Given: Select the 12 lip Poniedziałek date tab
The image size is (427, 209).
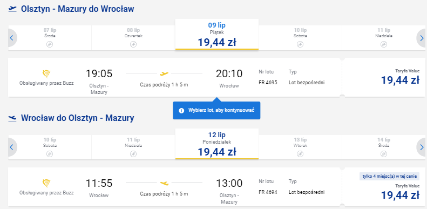Looking at the screenshot, I should point(217,144).
